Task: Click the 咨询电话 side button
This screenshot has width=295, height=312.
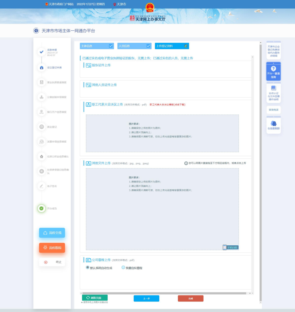Action: 273,110
